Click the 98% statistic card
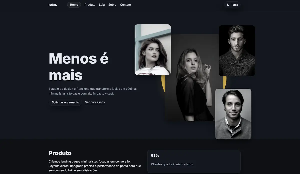The width and height of the screenshot is (300, 174). [194, 161]
